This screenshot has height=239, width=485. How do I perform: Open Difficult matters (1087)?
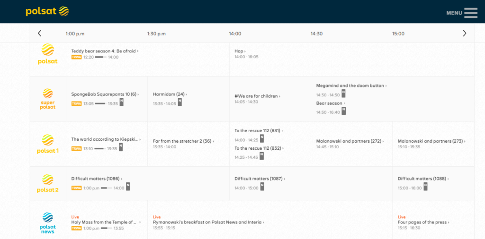tap(260, 179)
